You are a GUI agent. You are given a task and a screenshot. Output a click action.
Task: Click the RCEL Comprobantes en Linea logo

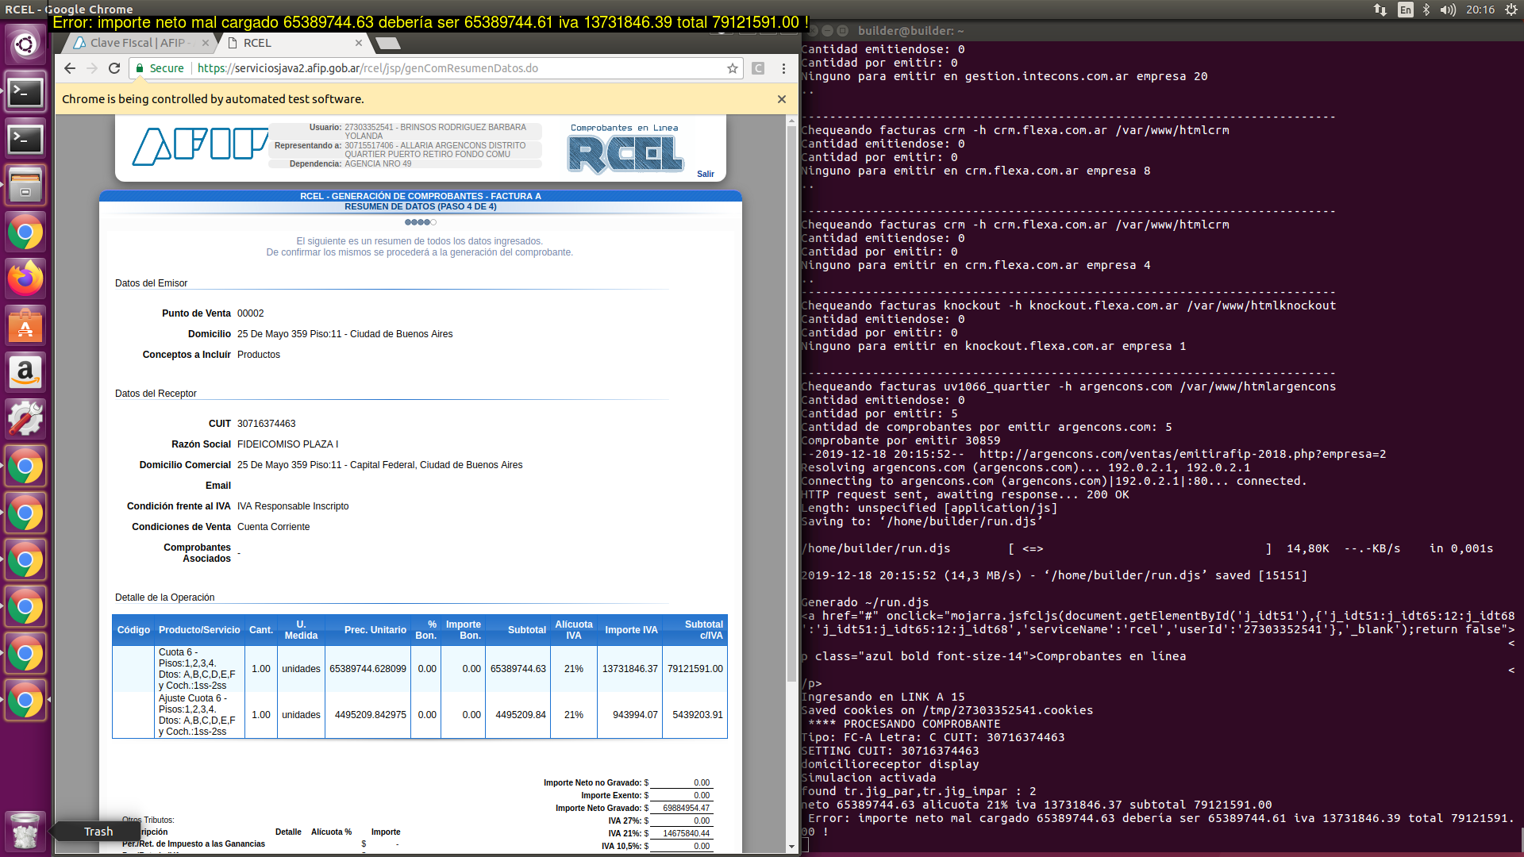(x=625, y=148)
